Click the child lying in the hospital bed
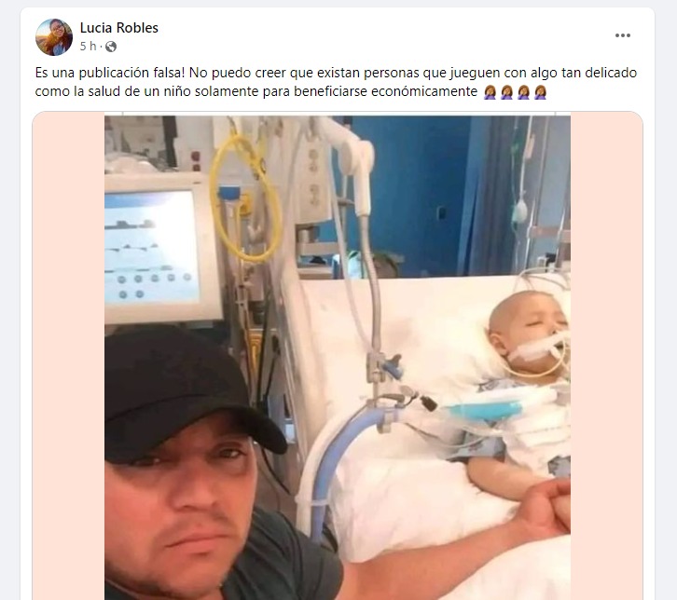Screen dimensions: 677x600 (522, 389)
